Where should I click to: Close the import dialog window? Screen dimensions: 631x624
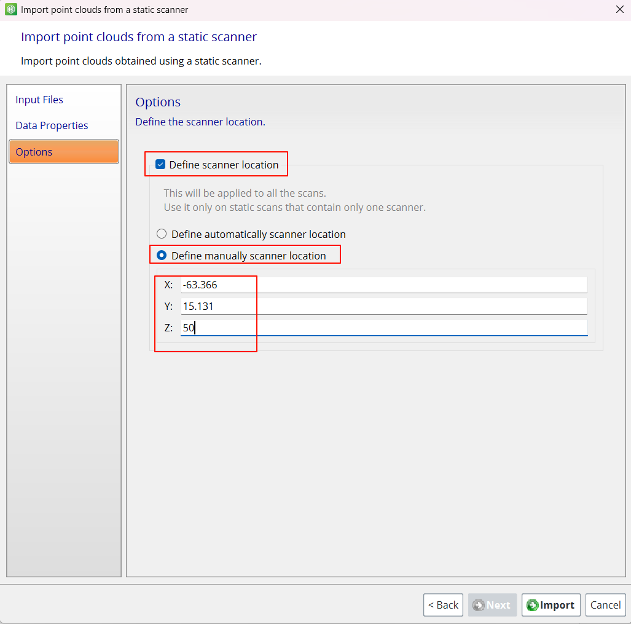[x=620, y=9]
